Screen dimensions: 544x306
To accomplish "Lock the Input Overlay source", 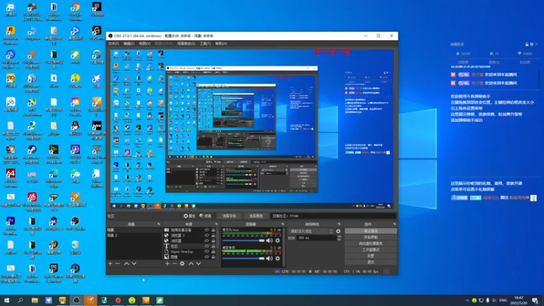I will pyautogui.click(x=214, y=252).
